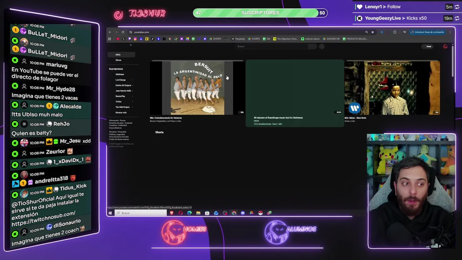
Task: Reload the YouTube page
Action: (x=123, y=32)
